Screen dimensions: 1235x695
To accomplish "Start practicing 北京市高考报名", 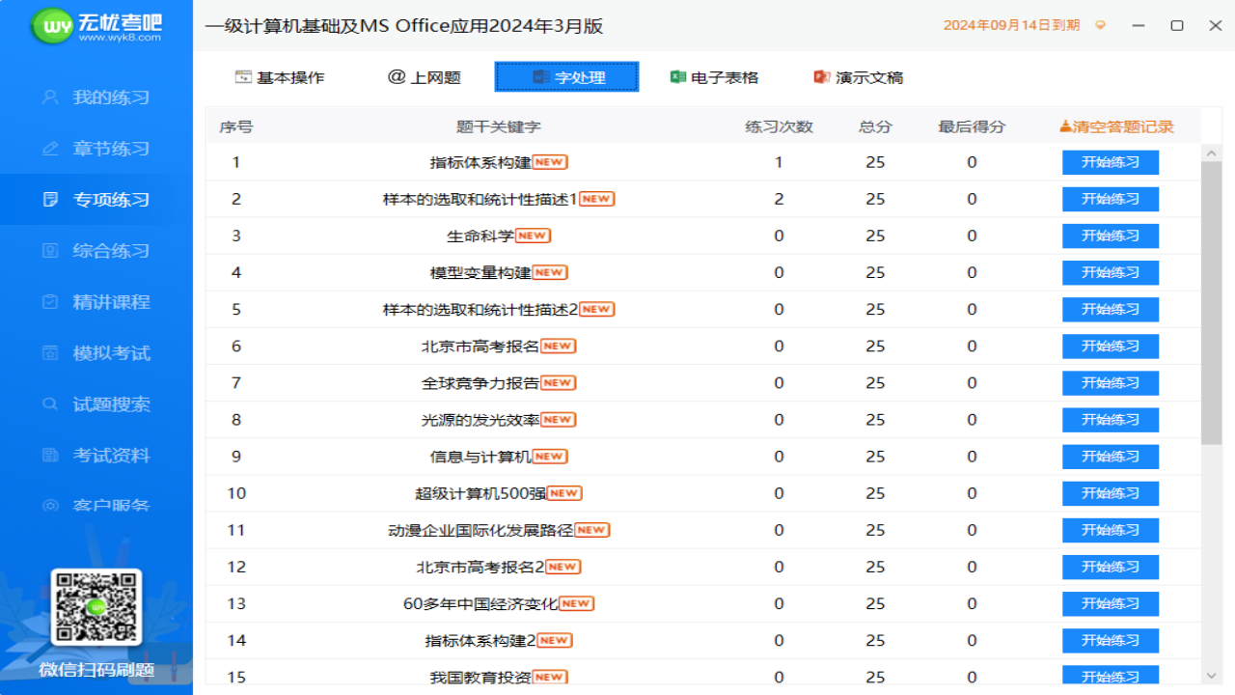I will [x=1110, y=346].
